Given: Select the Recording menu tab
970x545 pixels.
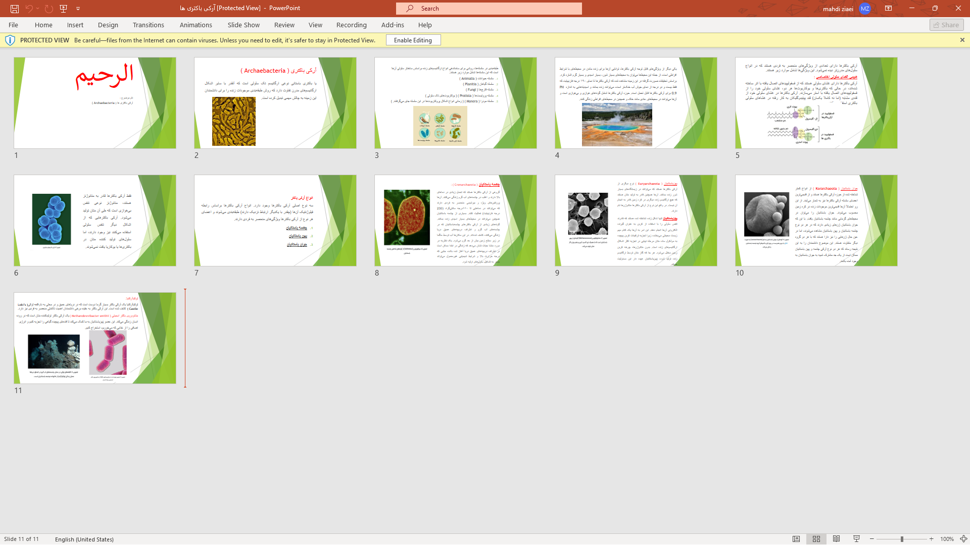Looking at the screenshot, I should coord(352,25).
